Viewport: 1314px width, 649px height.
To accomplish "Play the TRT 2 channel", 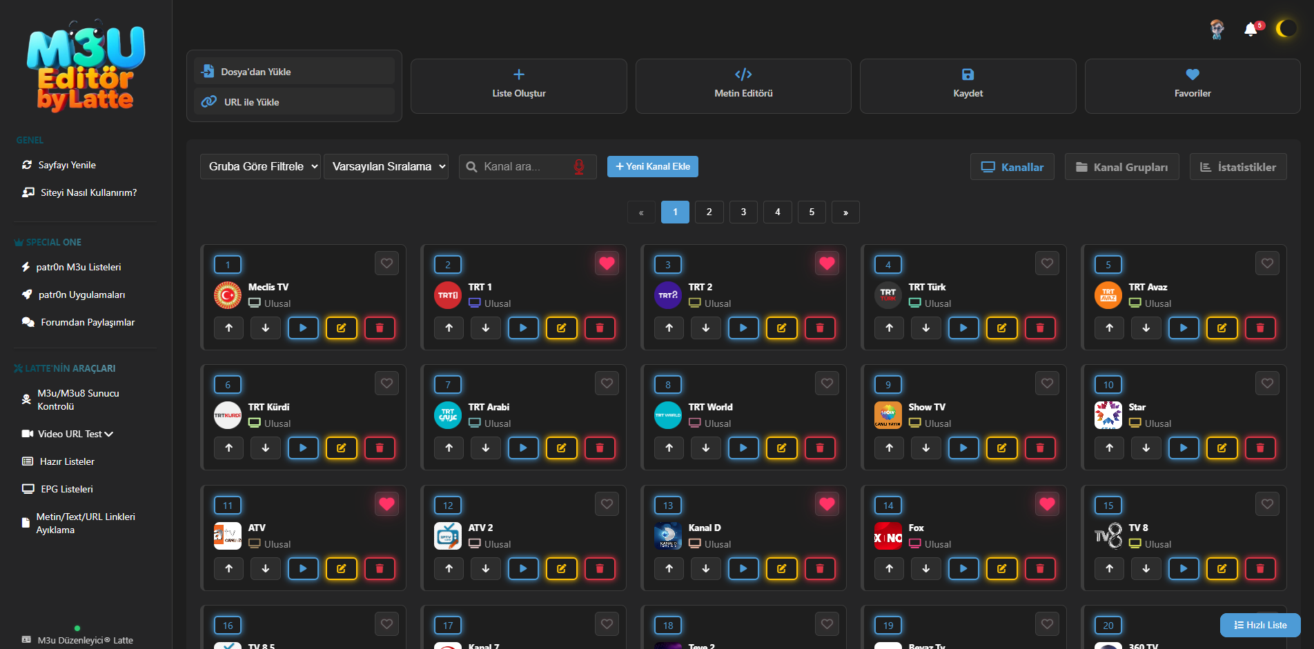I will tap(743, 328).
